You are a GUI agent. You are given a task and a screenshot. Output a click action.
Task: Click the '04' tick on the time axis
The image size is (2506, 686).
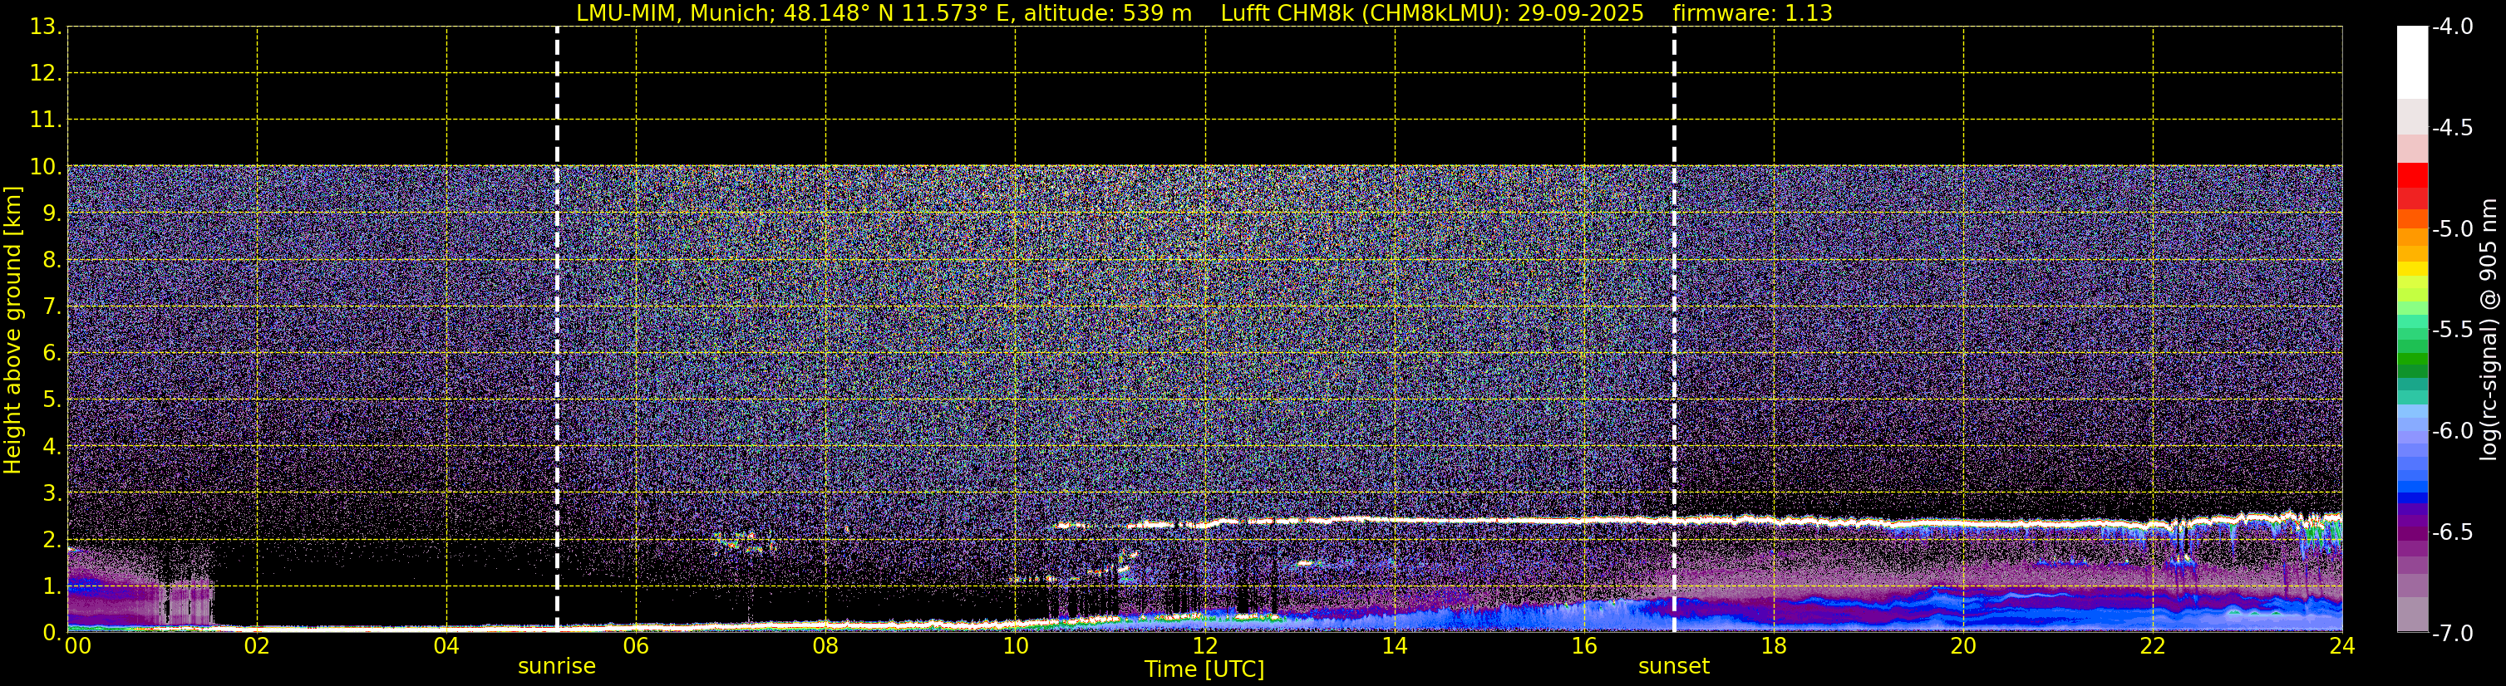coord(446,646)
